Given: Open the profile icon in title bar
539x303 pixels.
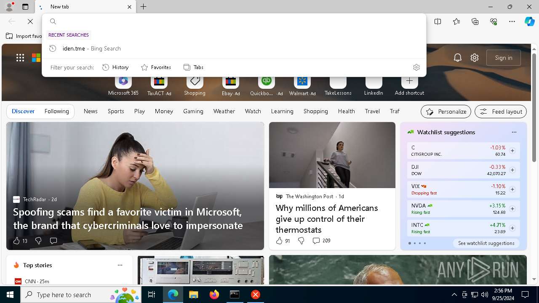Looking at the screenshot, I should pos(9,7).
